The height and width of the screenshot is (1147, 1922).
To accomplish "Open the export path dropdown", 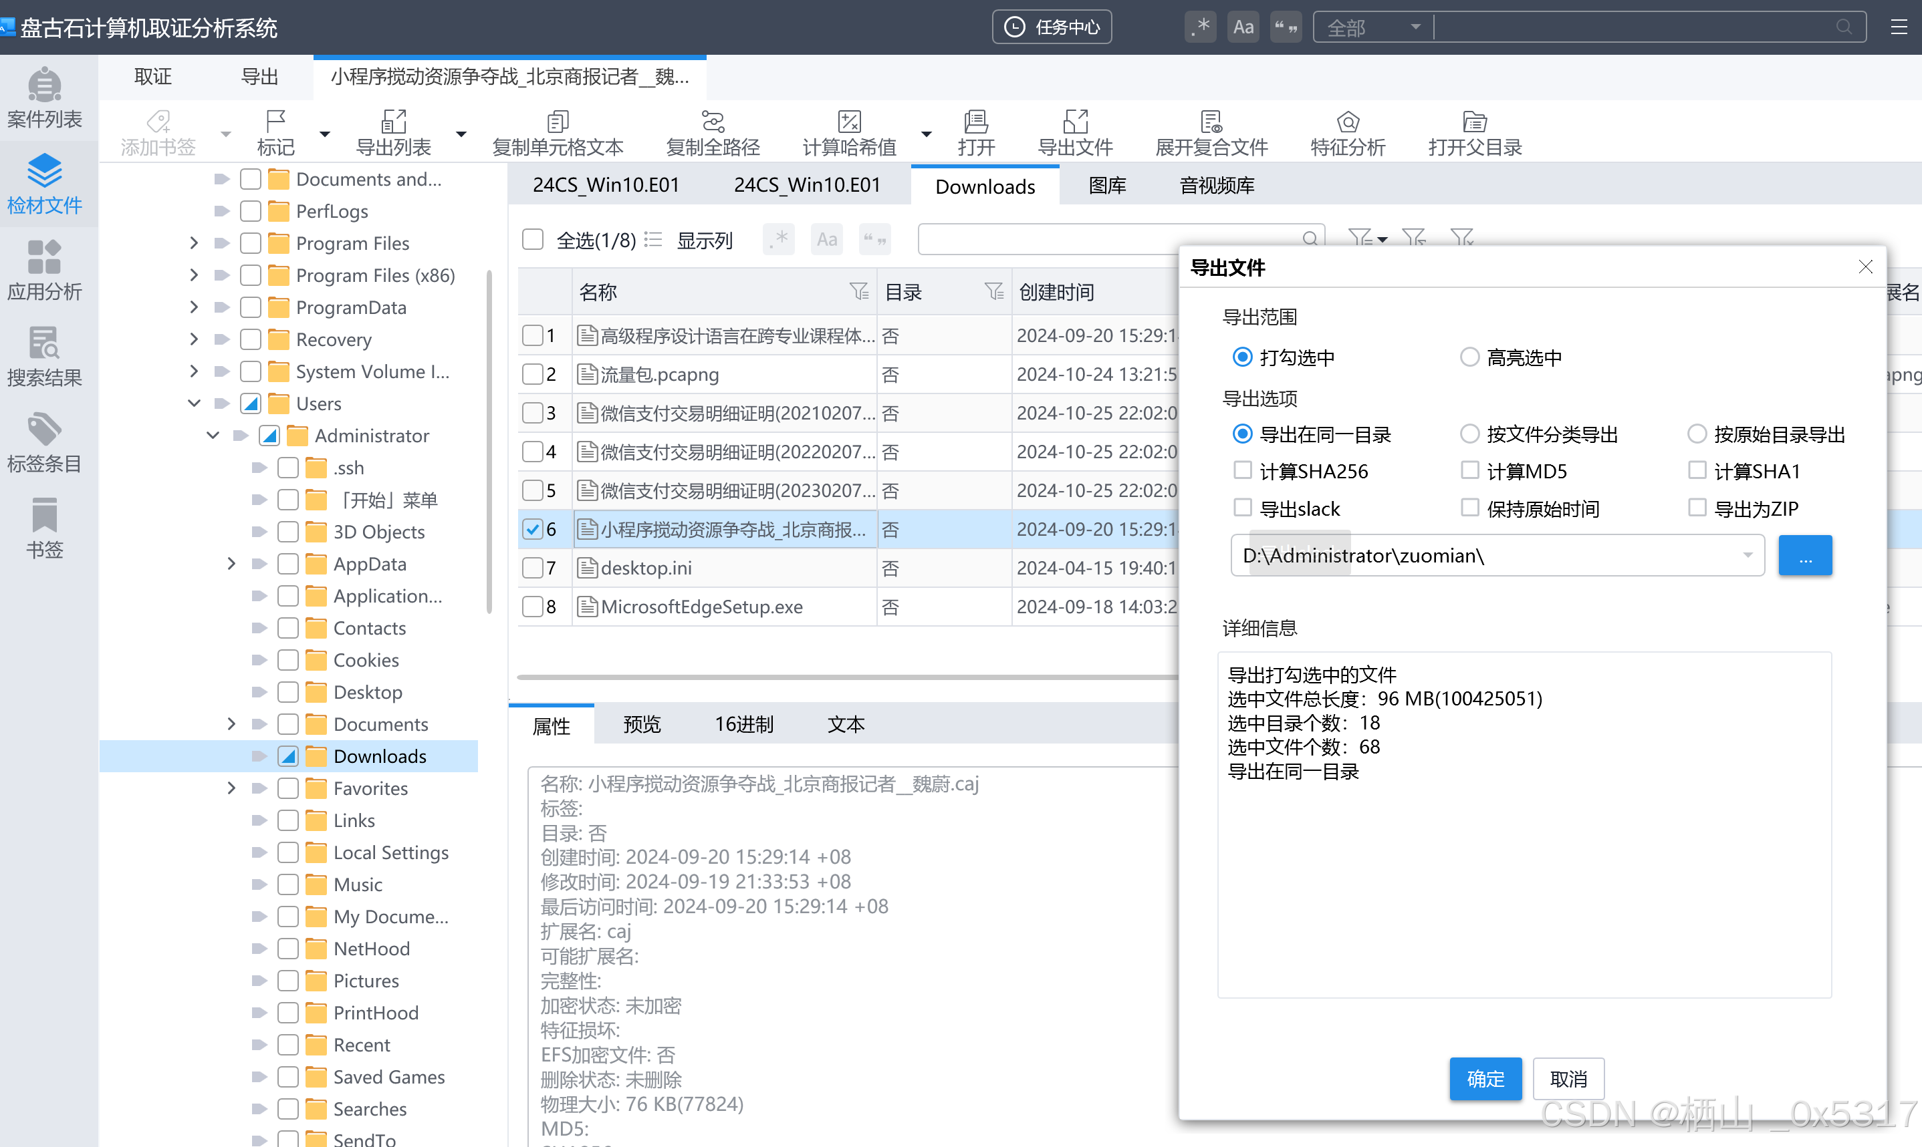I will (x=1746, y=555).
